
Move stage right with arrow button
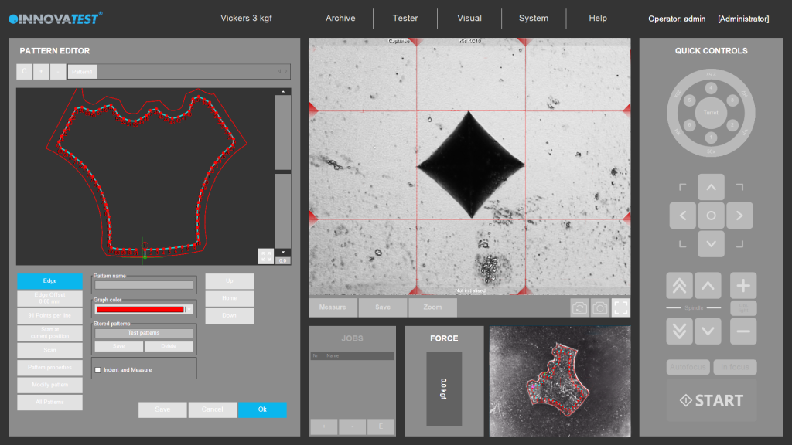739,216
